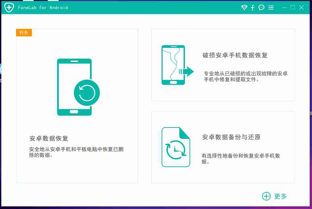
Task: Click the backup document-with-clock icon
Action: (x=176, y=147)
